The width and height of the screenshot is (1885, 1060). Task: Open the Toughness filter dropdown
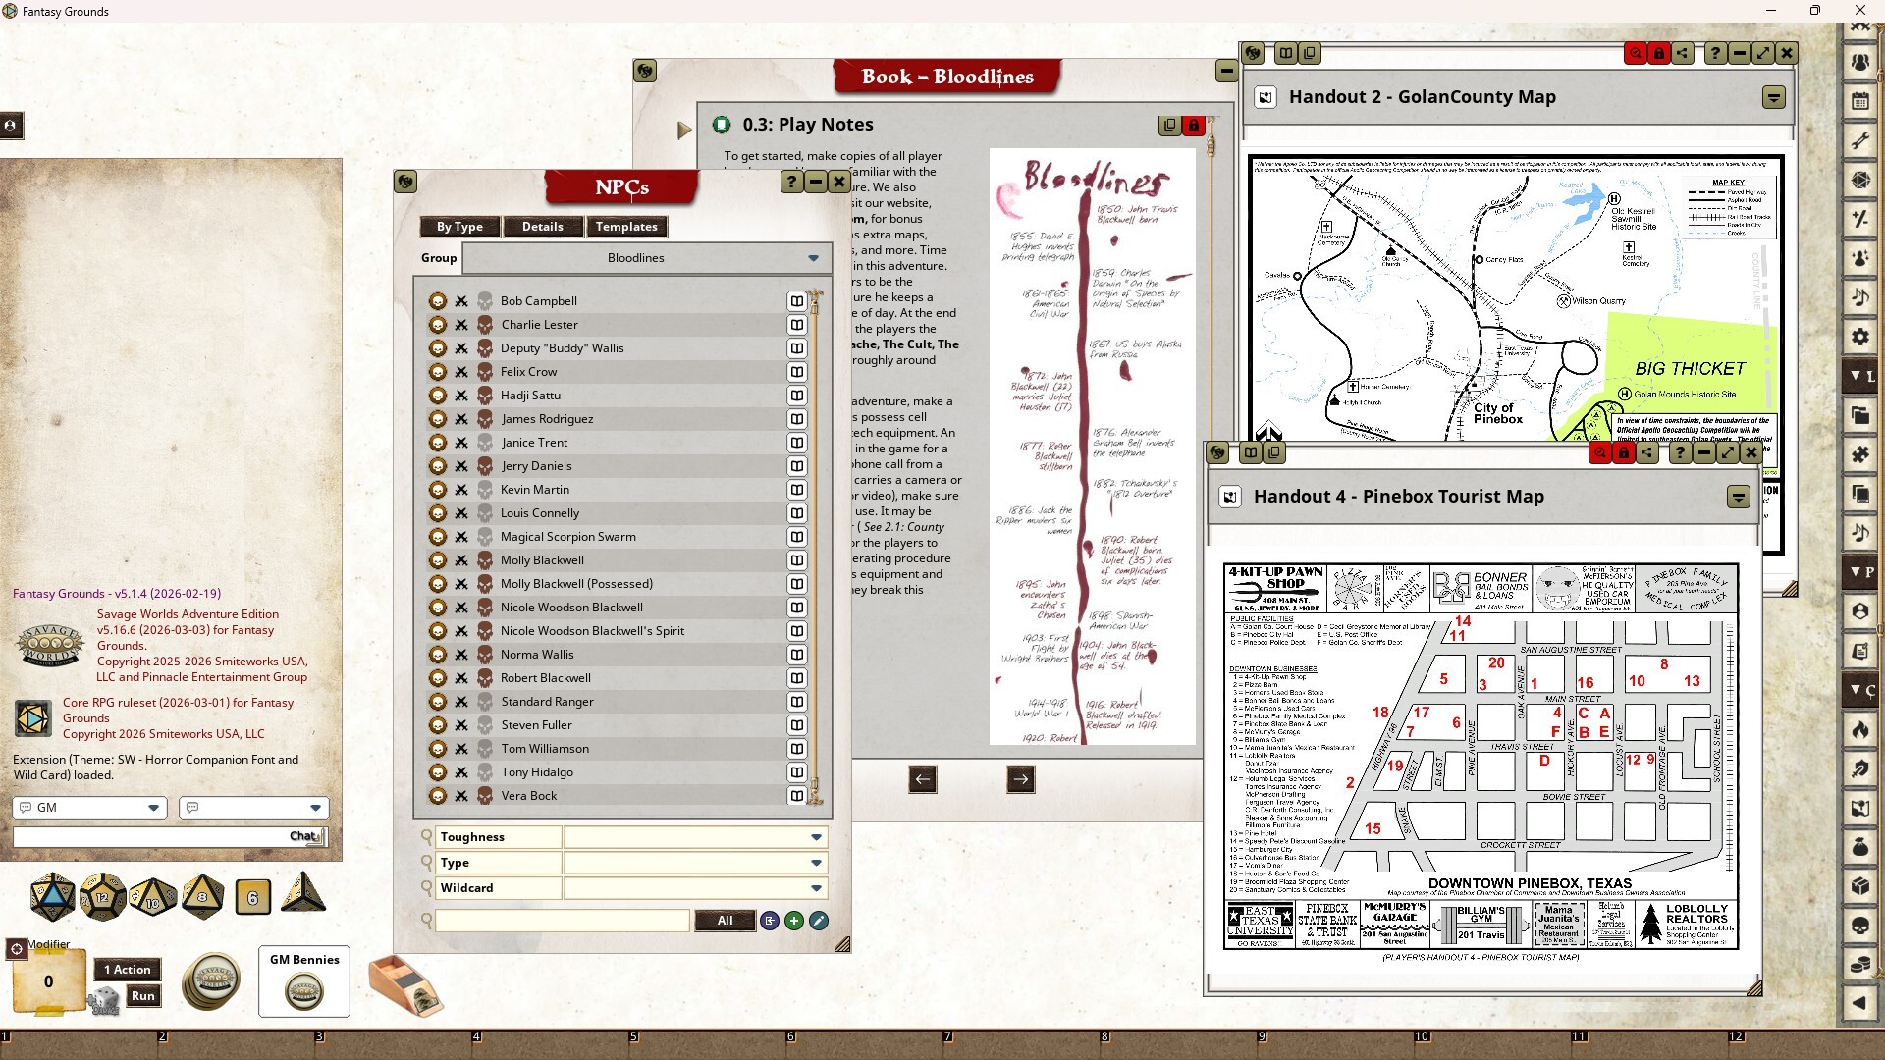[x=816, y=837]
